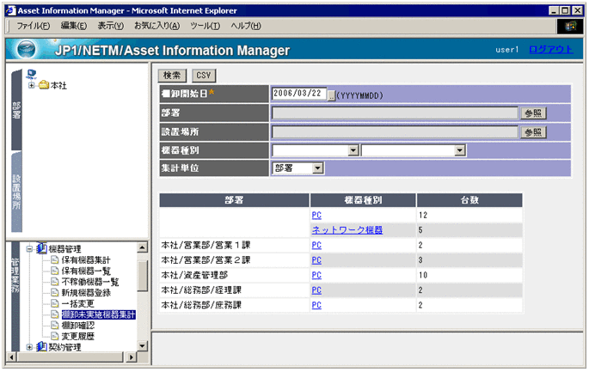
Task: Open the calendar picker beside the date field
Action: (x=330, y=95)
